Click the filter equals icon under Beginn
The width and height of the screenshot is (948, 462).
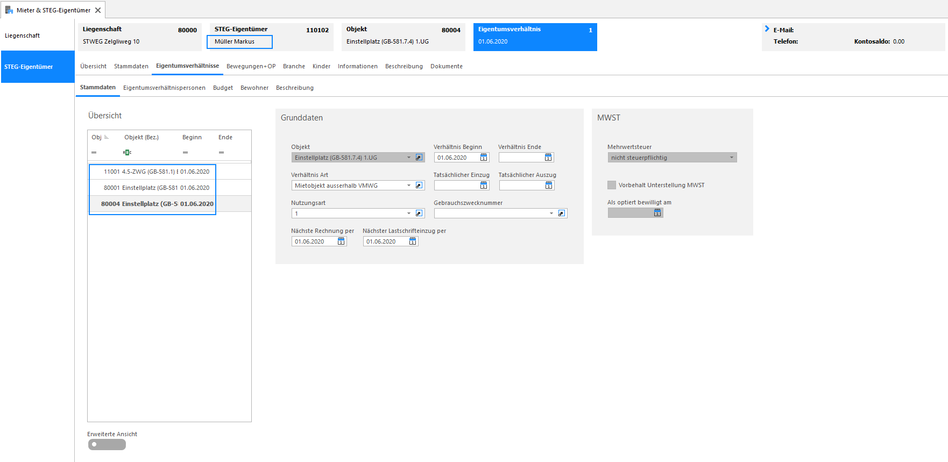185,153
